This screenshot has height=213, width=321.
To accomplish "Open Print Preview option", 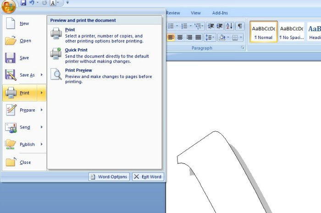I will [105, 76].
